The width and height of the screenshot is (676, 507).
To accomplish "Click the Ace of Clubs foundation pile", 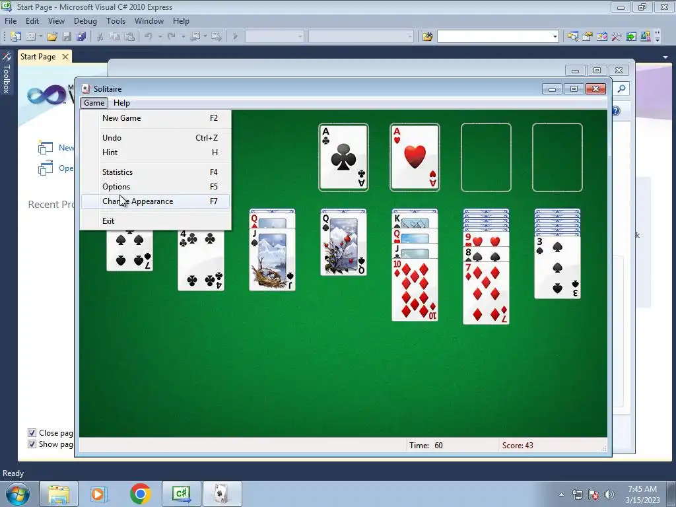I will [343, 157].
